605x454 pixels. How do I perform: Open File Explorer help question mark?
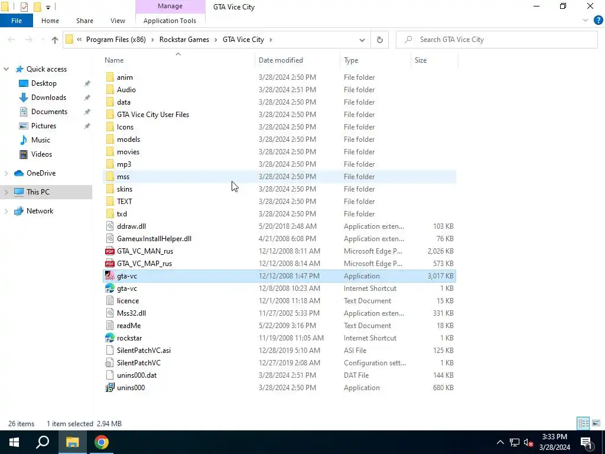point(598,21)
